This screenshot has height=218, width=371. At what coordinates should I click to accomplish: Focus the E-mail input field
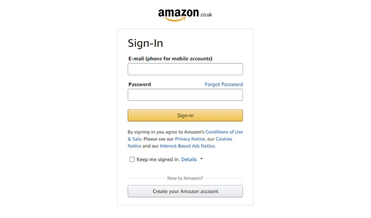click(x=185, y=69)
